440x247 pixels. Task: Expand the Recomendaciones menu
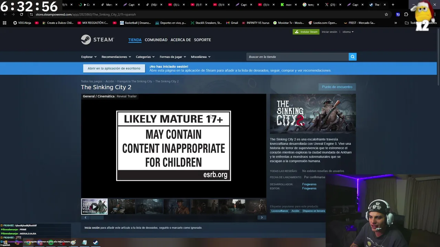point(116,57)
